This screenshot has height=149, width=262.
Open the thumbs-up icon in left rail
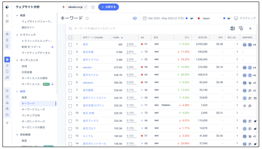point(7,115)
